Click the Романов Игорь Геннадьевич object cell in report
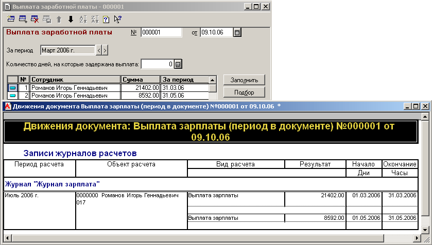 pyautogui.click(x=131, y=211)
